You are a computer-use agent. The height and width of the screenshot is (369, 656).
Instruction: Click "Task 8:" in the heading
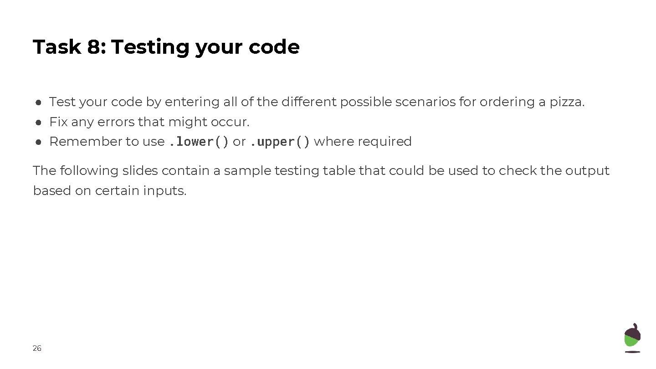tap(69, 47)
